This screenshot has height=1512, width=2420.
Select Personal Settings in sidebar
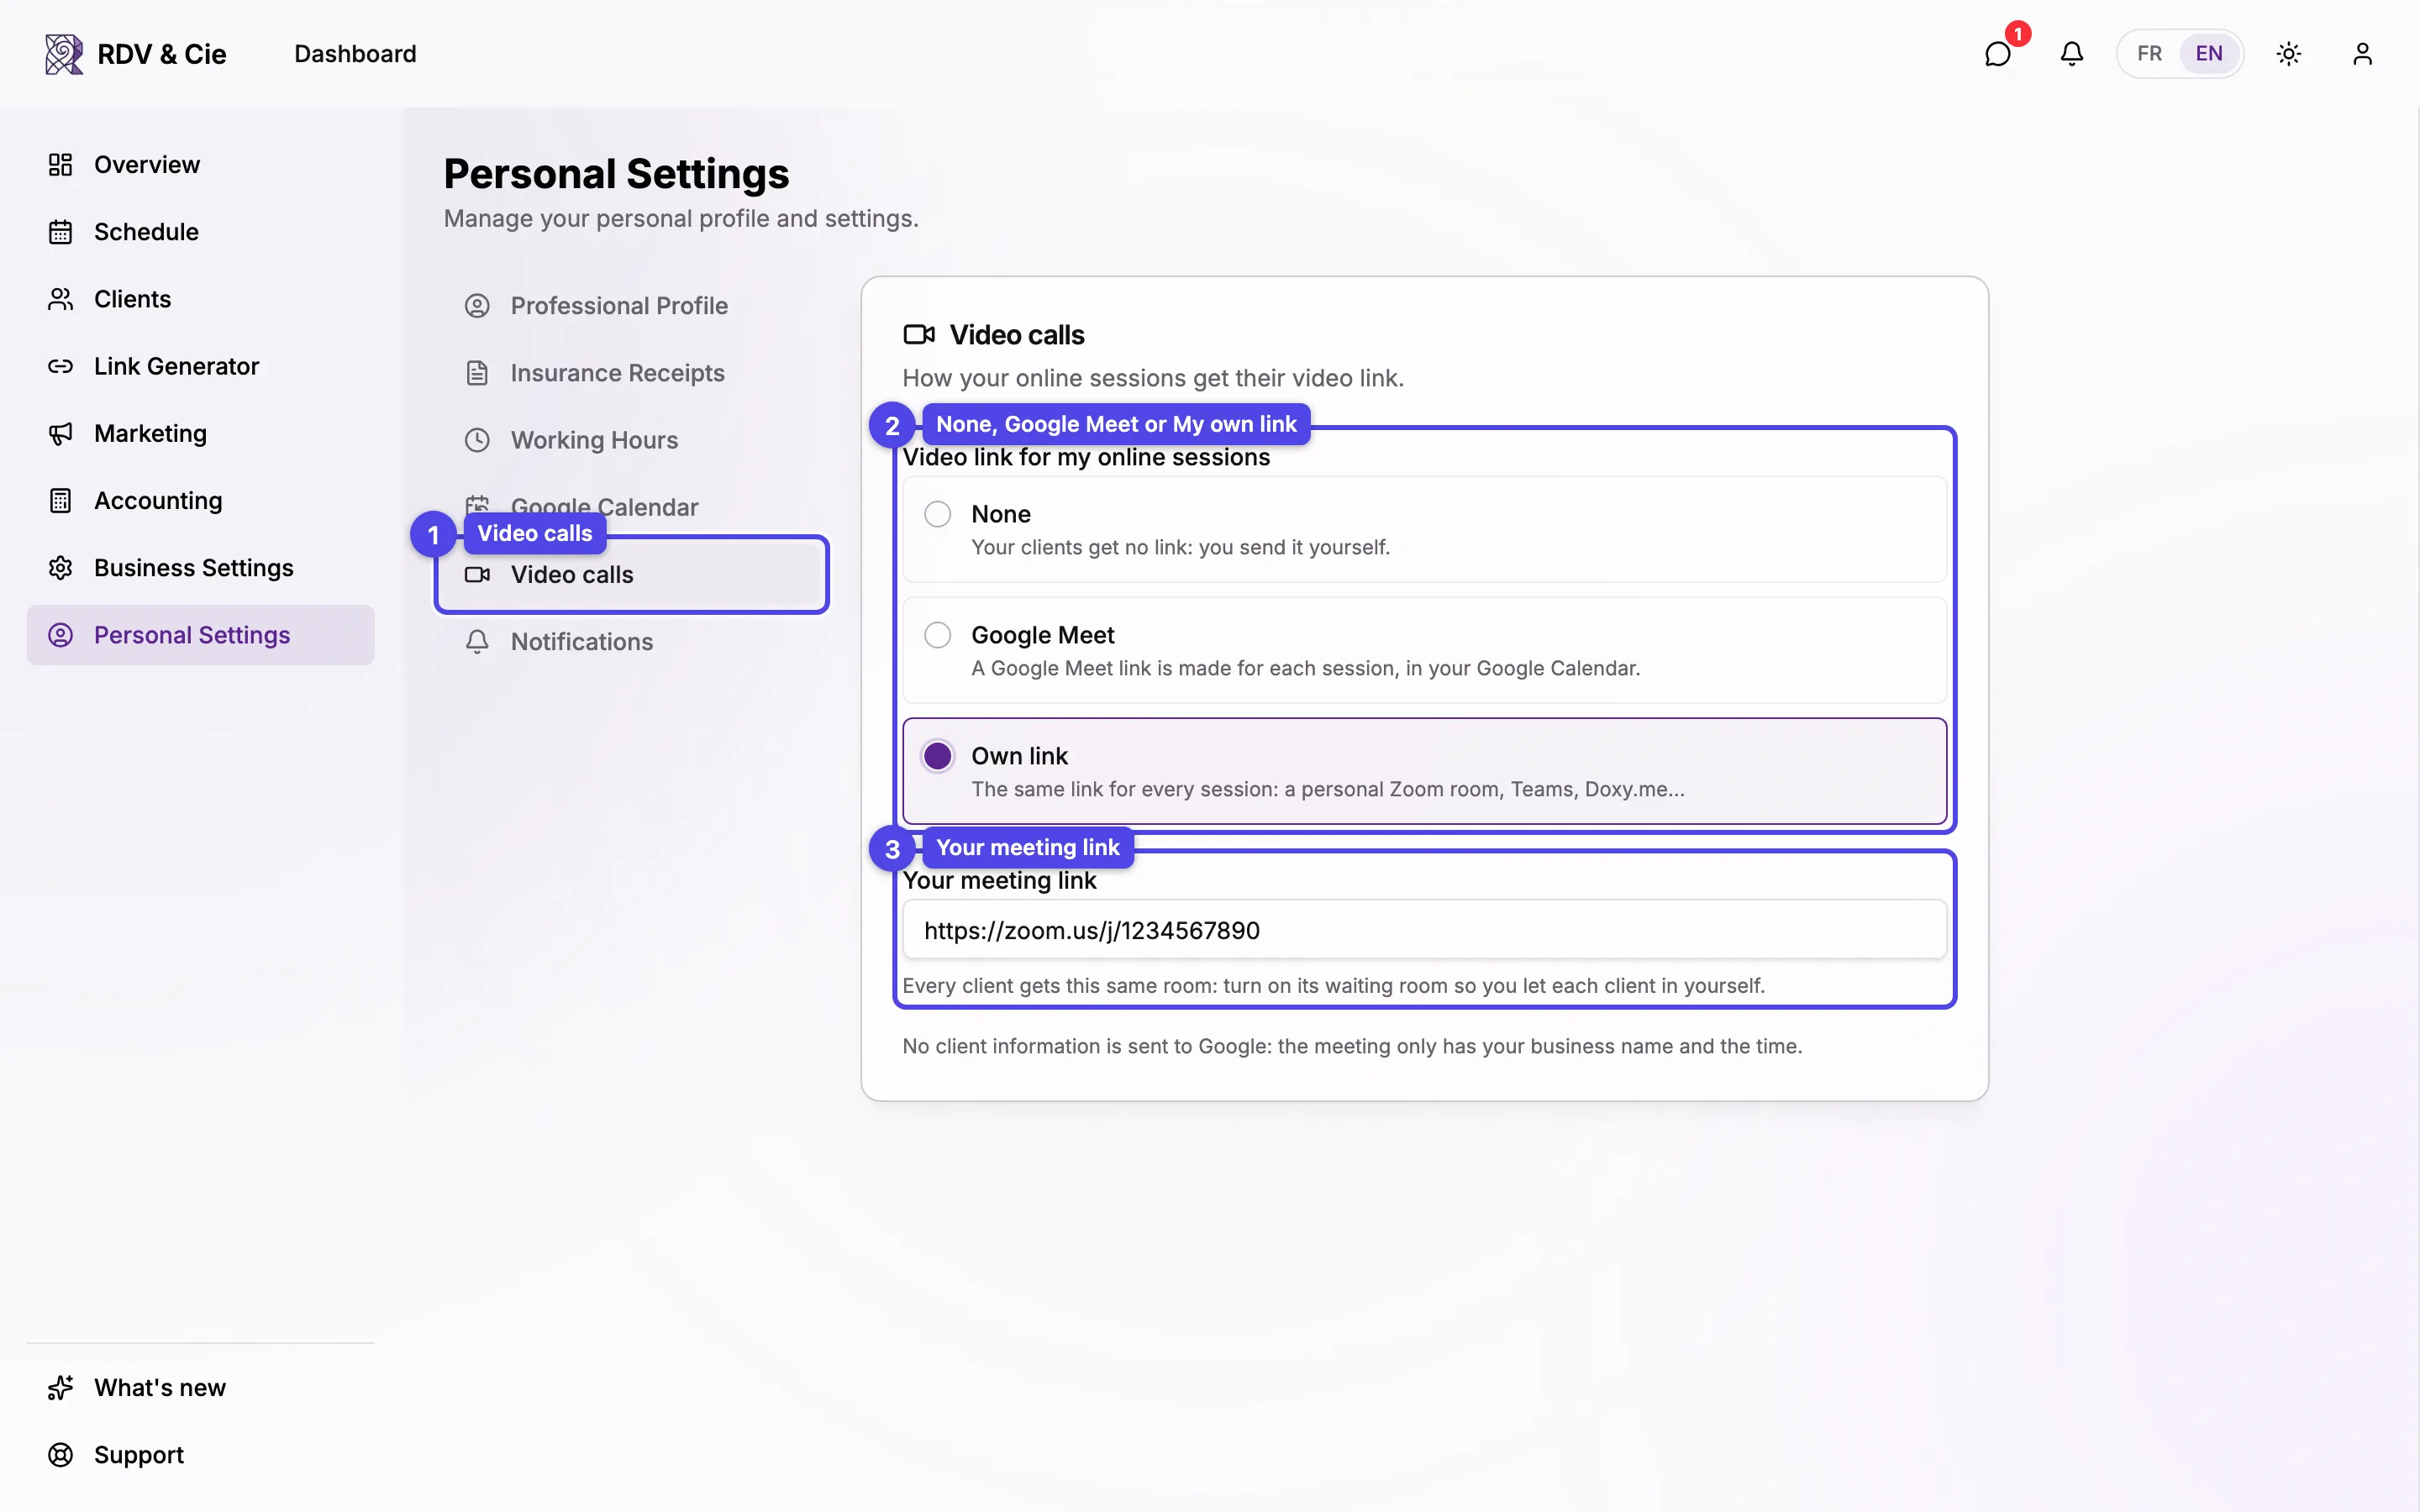point(200,635)
